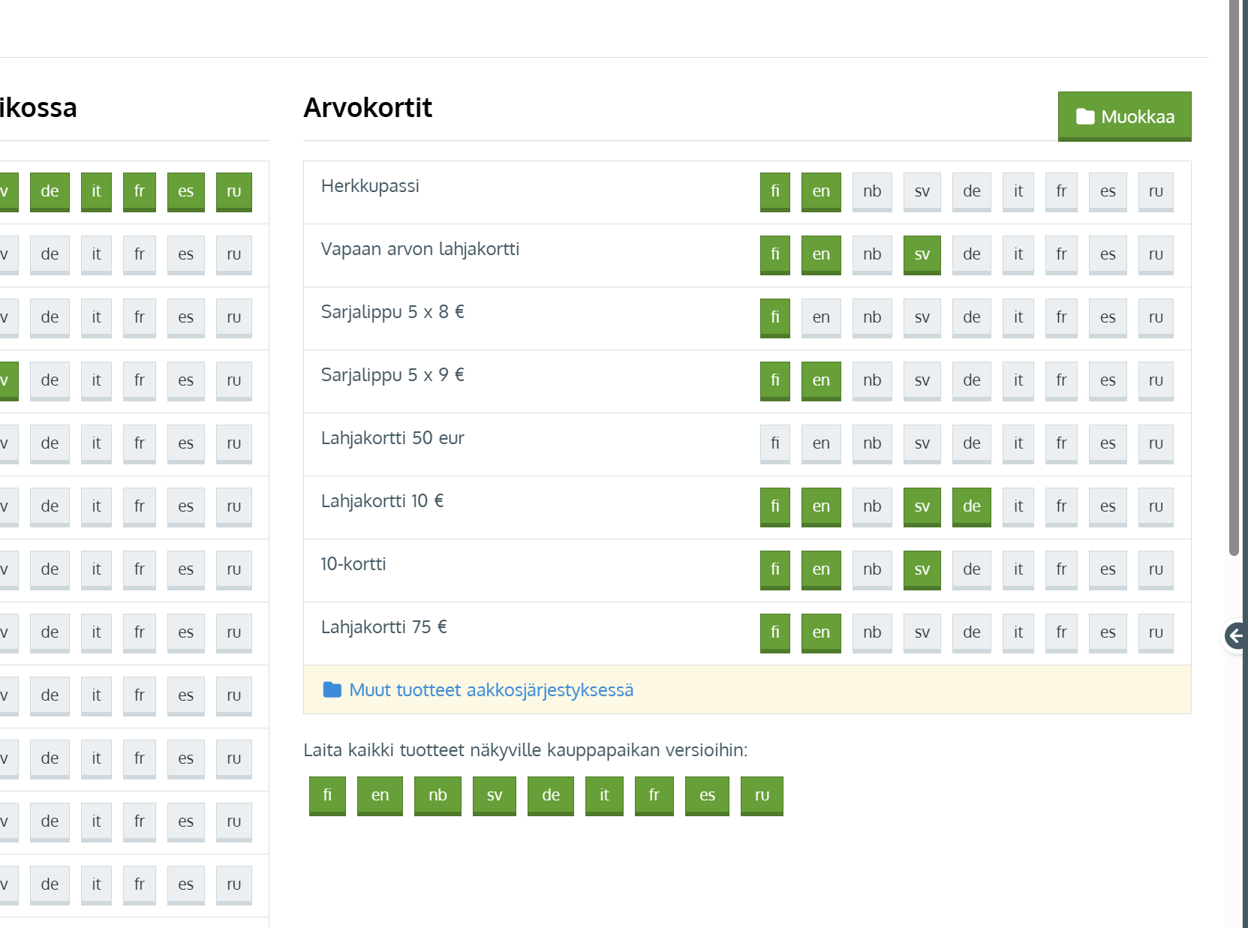This screenshot has height=928, width=1248.
Task: Enable sv for Sarjalippu 5 x 9 €
Action: tap(922, 381)
